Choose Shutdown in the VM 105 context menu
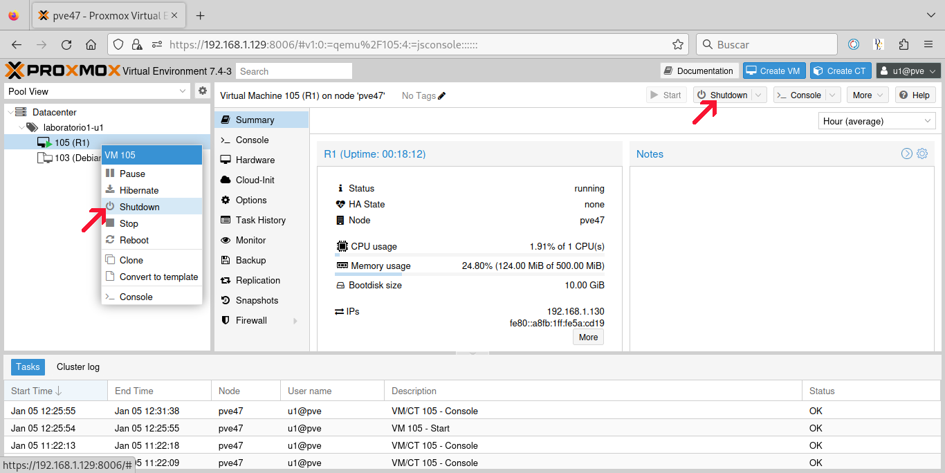This screenshot has height=473, width=945. tap(152, 207)
